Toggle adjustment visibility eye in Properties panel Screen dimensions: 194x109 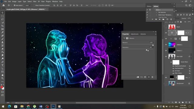[x=149, y=77]
